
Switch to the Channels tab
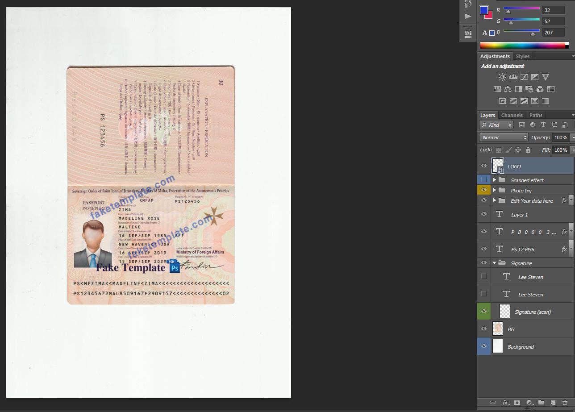coord(512,115)
